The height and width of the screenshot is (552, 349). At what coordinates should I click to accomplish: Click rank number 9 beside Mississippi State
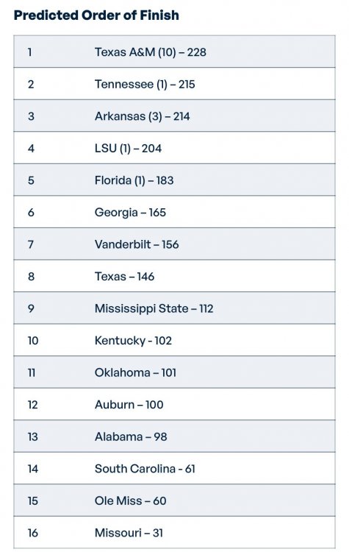coord(31,308)
